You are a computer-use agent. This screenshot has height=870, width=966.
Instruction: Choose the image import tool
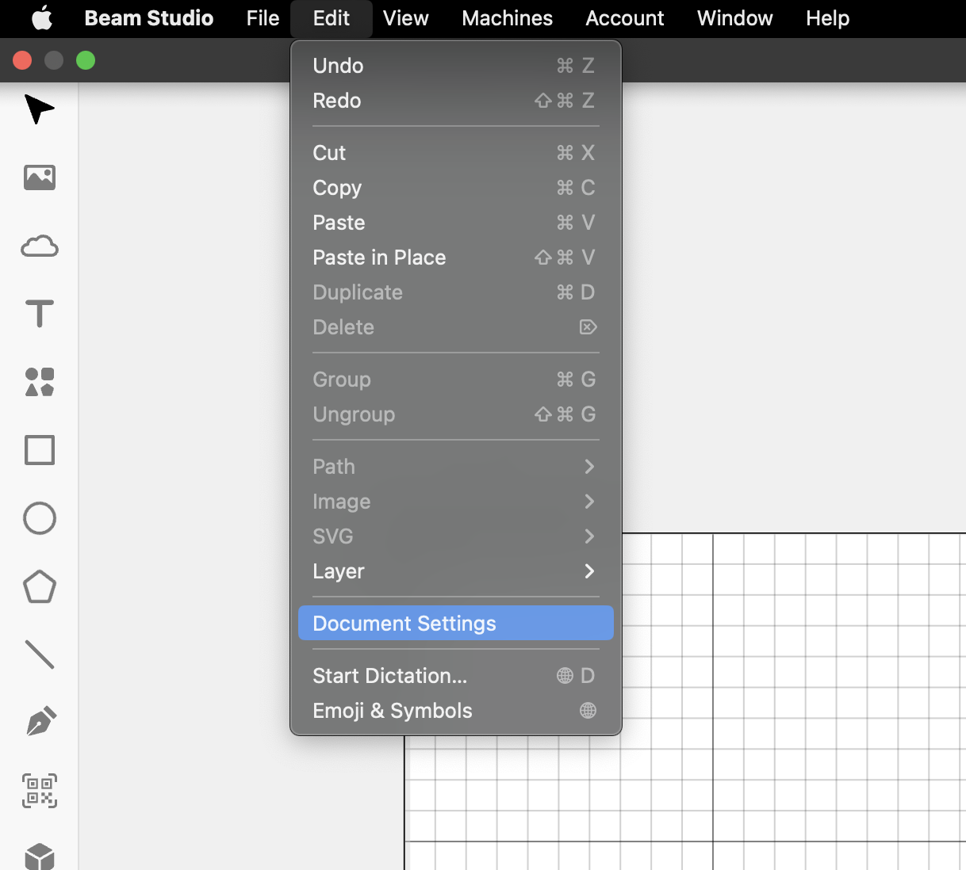[x=39, y=177]
